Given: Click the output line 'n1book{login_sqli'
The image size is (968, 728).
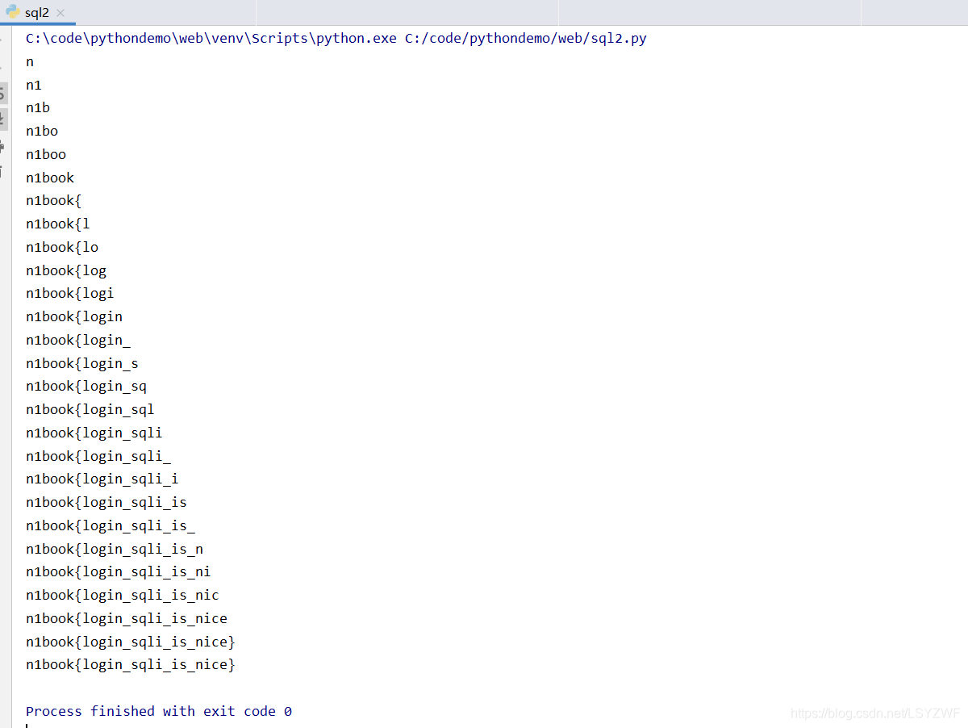Looking at the screenshot, I should coord(94,433).
